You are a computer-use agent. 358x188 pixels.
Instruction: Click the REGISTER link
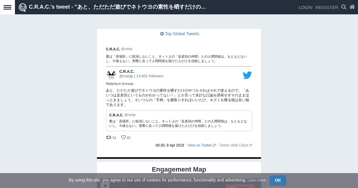(327, 7)
